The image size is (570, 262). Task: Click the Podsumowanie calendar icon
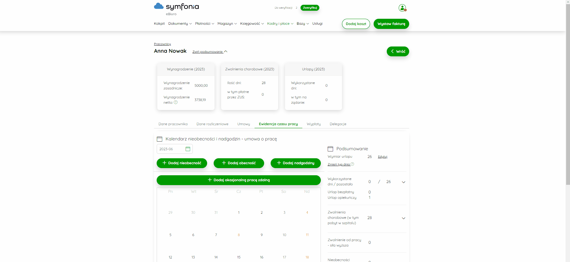pyautogui.click(x=330, y=149)
